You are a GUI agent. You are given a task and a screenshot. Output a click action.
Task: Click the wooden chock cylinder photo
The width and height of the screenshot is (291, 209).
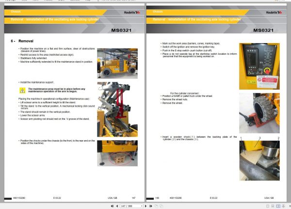tap(259, 161)
